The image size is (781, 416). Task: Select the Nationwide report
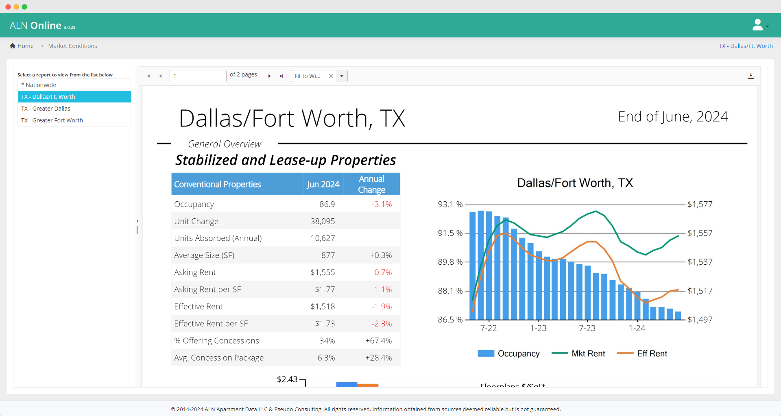(74, 85)
